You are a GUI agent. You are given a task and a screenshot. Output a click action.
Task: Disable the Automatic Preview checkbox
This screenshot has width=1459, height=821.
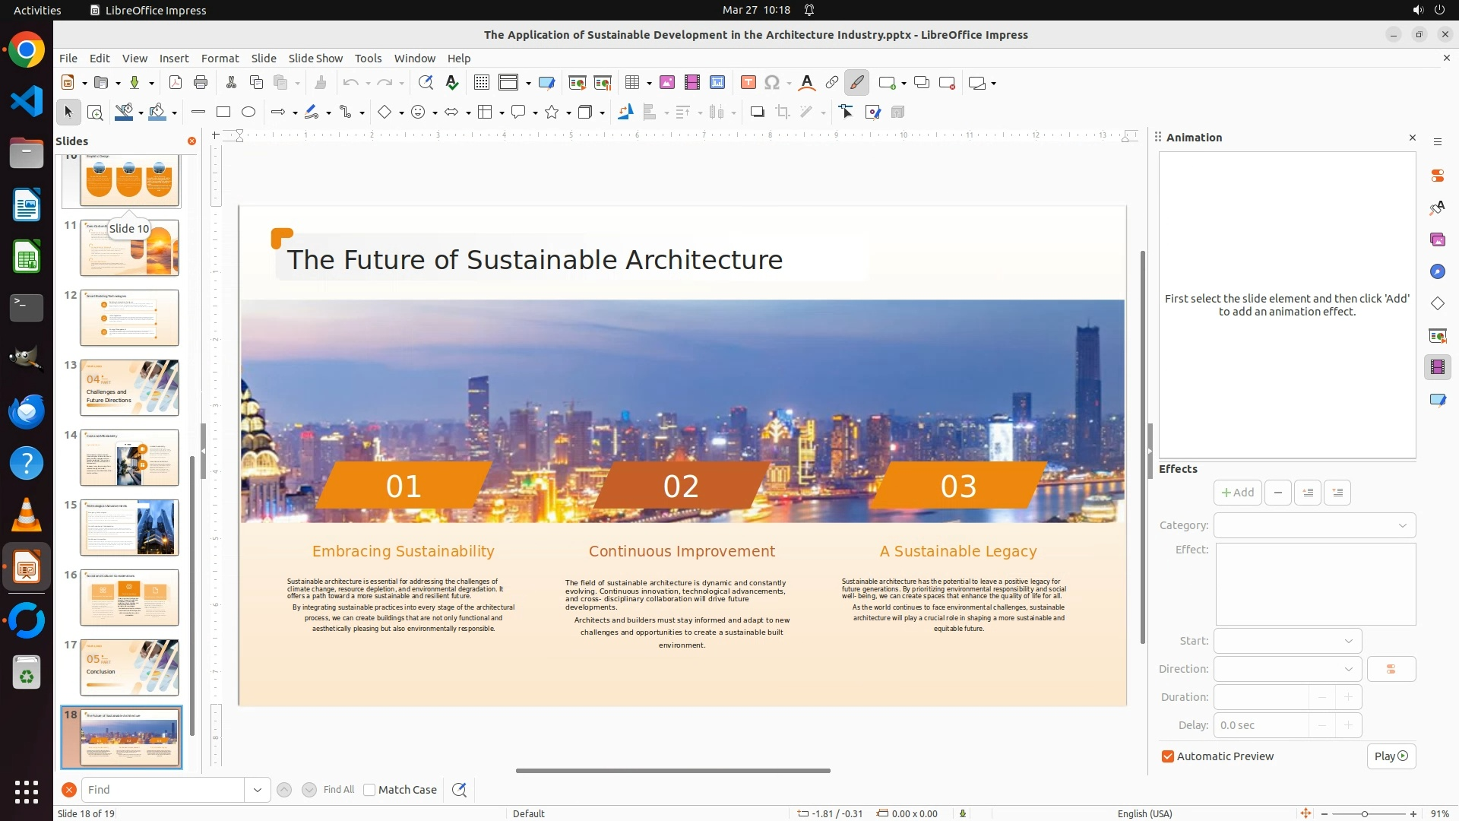click(x=1168, y=756)
